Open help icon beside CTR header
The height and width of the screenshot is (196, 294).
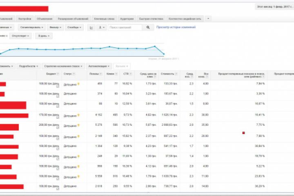point(131,74)
